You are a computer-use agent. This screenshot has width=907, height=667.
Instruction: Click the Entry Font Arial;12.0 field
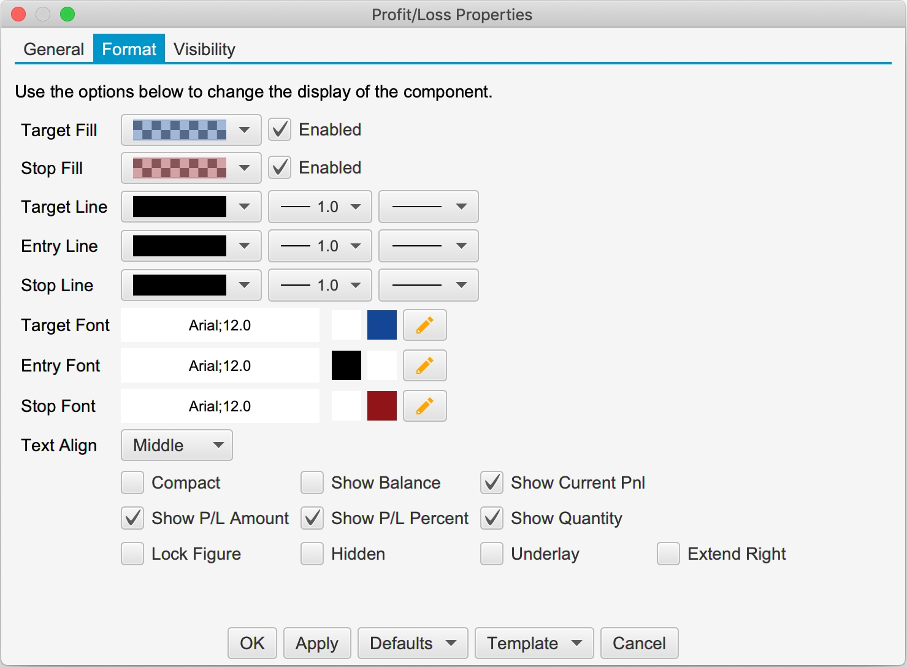click(220, 365)
